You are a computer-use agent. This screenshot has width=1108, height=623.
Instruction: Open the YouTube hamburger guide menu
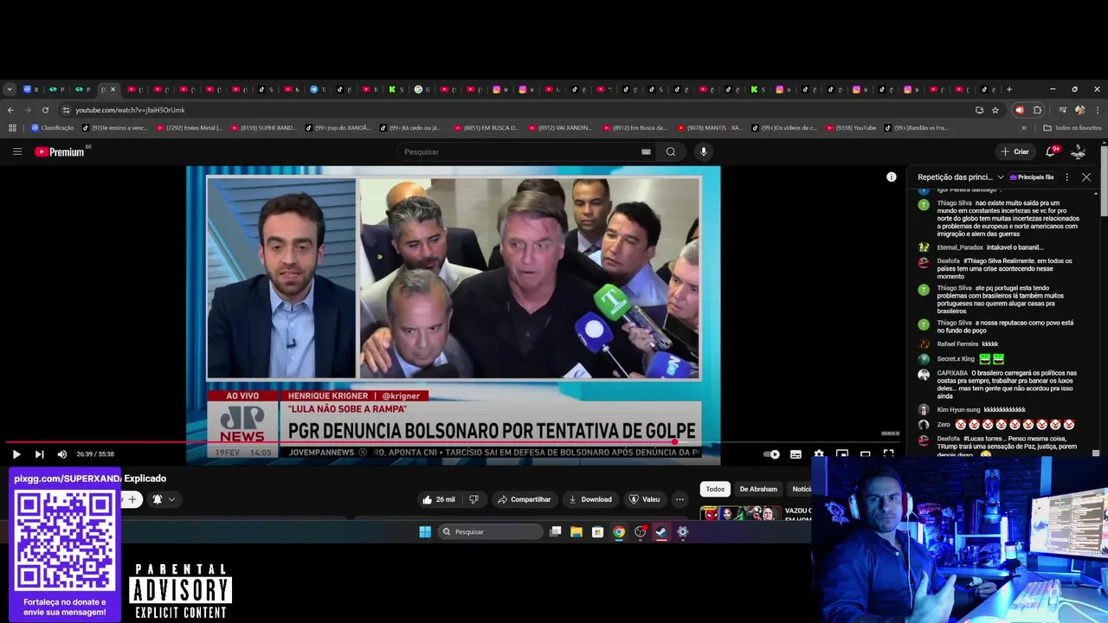16,151
